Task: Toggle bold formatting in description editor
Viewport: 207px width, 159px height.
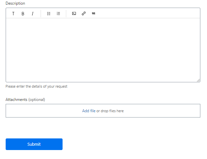Action: point(23,14)
